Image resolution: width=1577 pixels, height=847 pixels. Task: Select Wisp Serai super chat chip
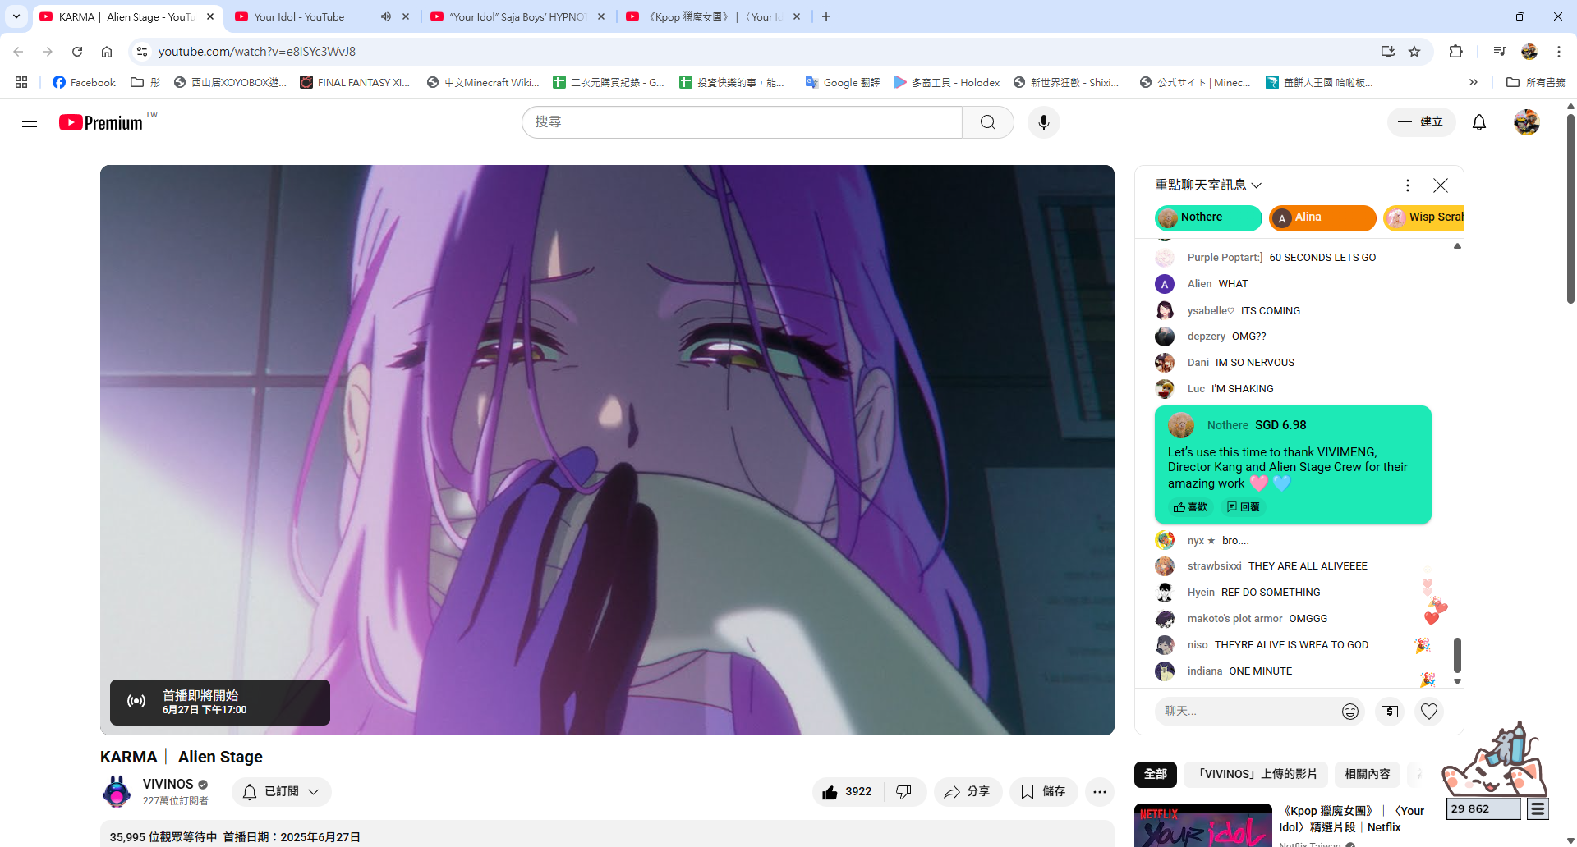[x=1423, y=217]
